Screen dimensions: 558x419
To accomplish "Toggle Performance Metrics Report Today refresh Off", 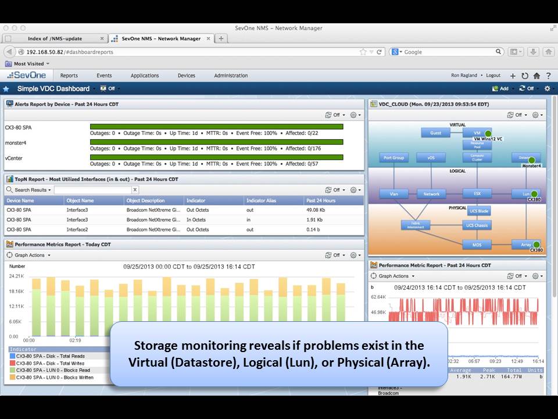I will tap(335, 255).
